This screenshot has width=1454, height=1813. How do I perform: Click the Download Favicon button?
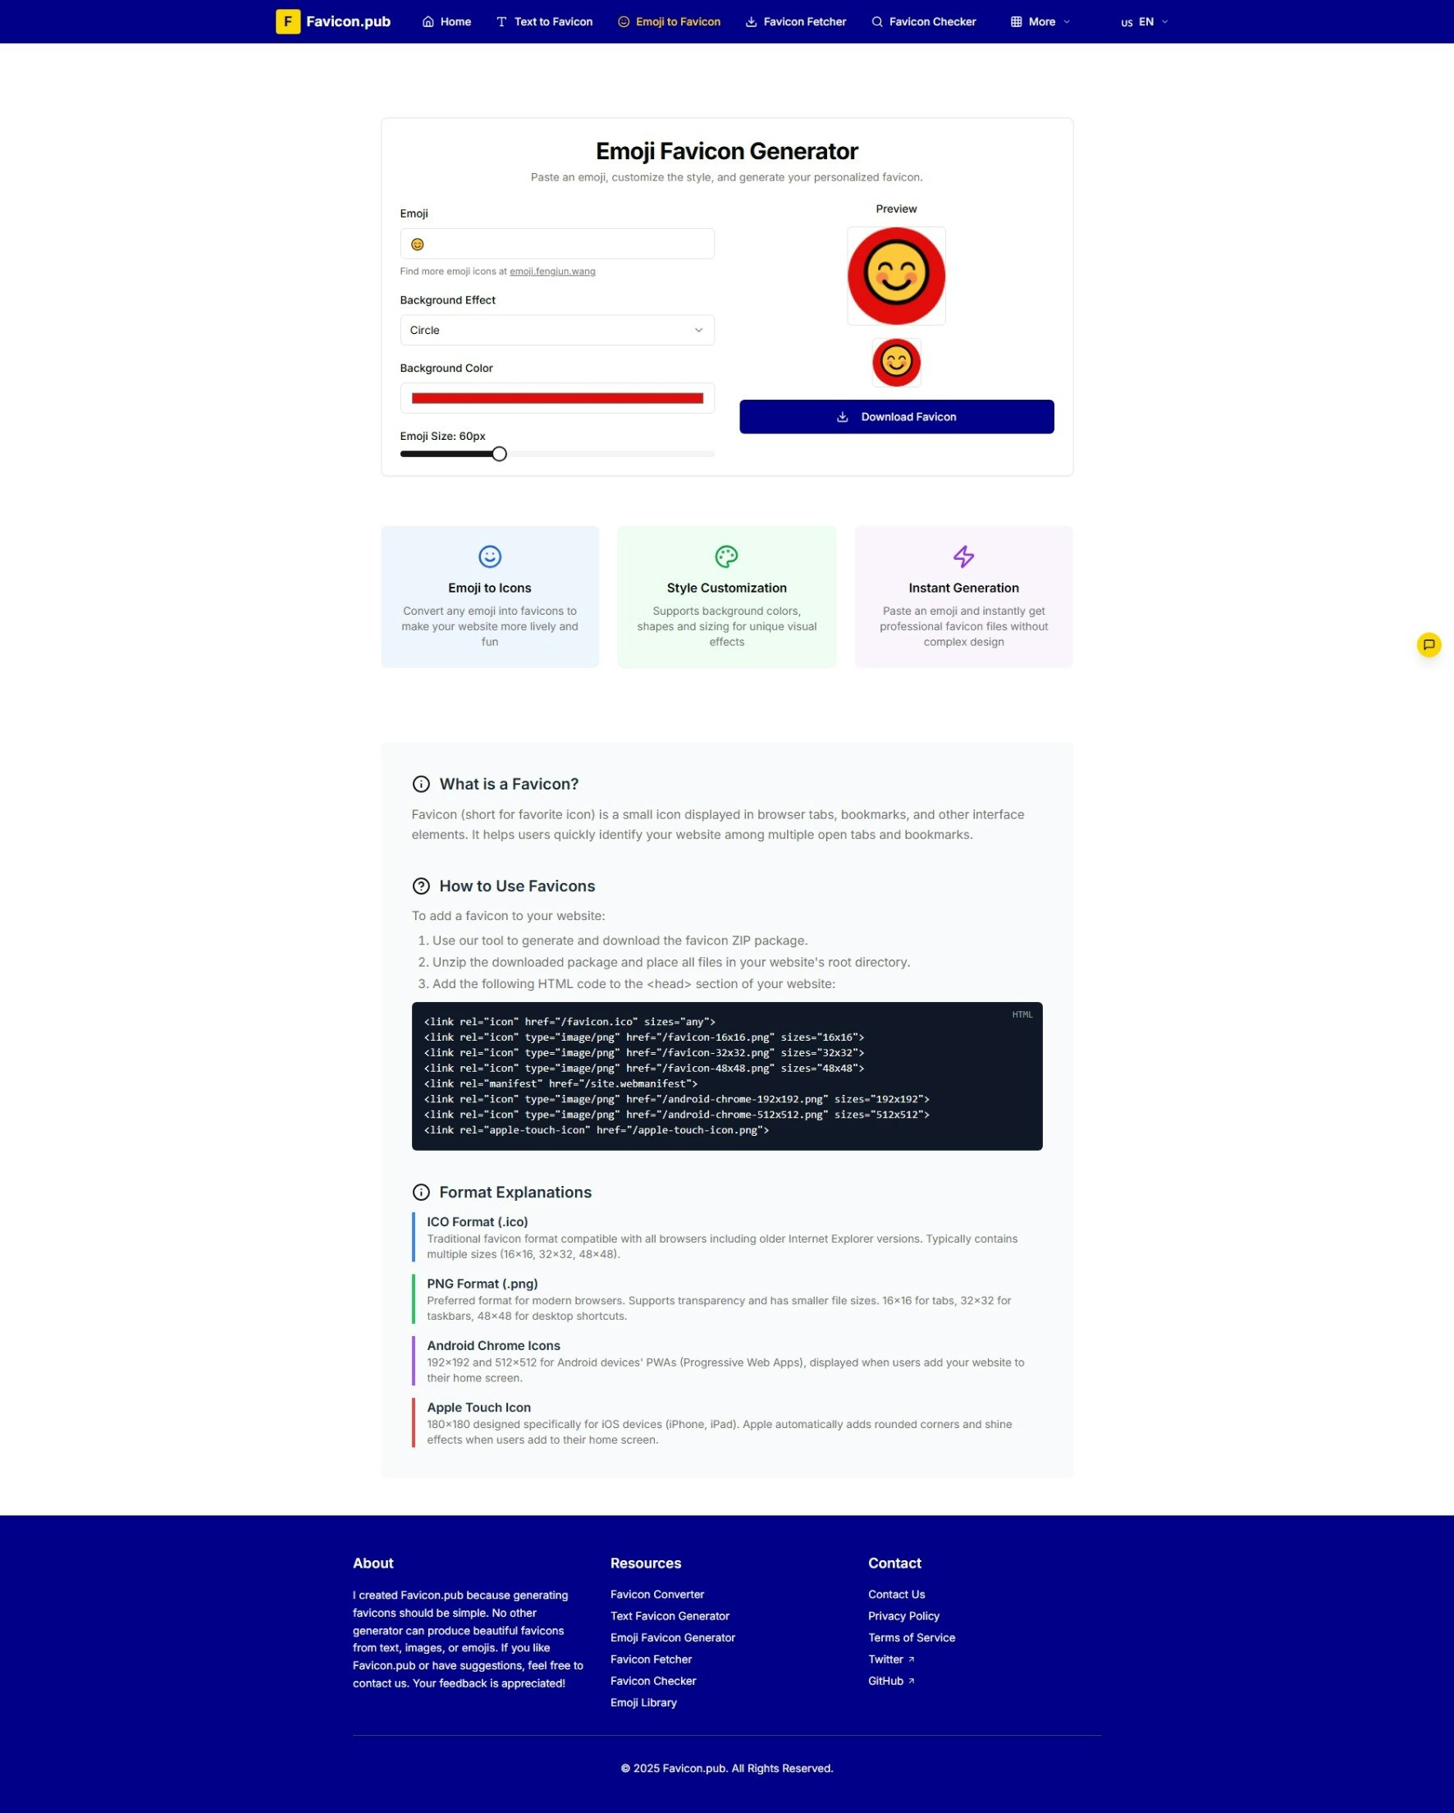[895, 416]
